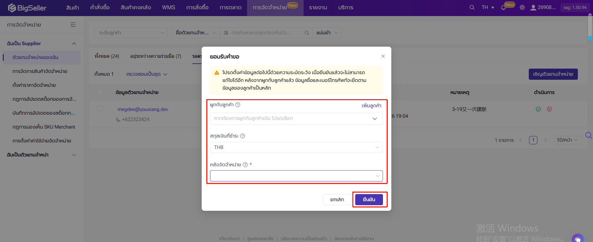
Task: Click the user account avatar icon
Action: click(533, 7)
